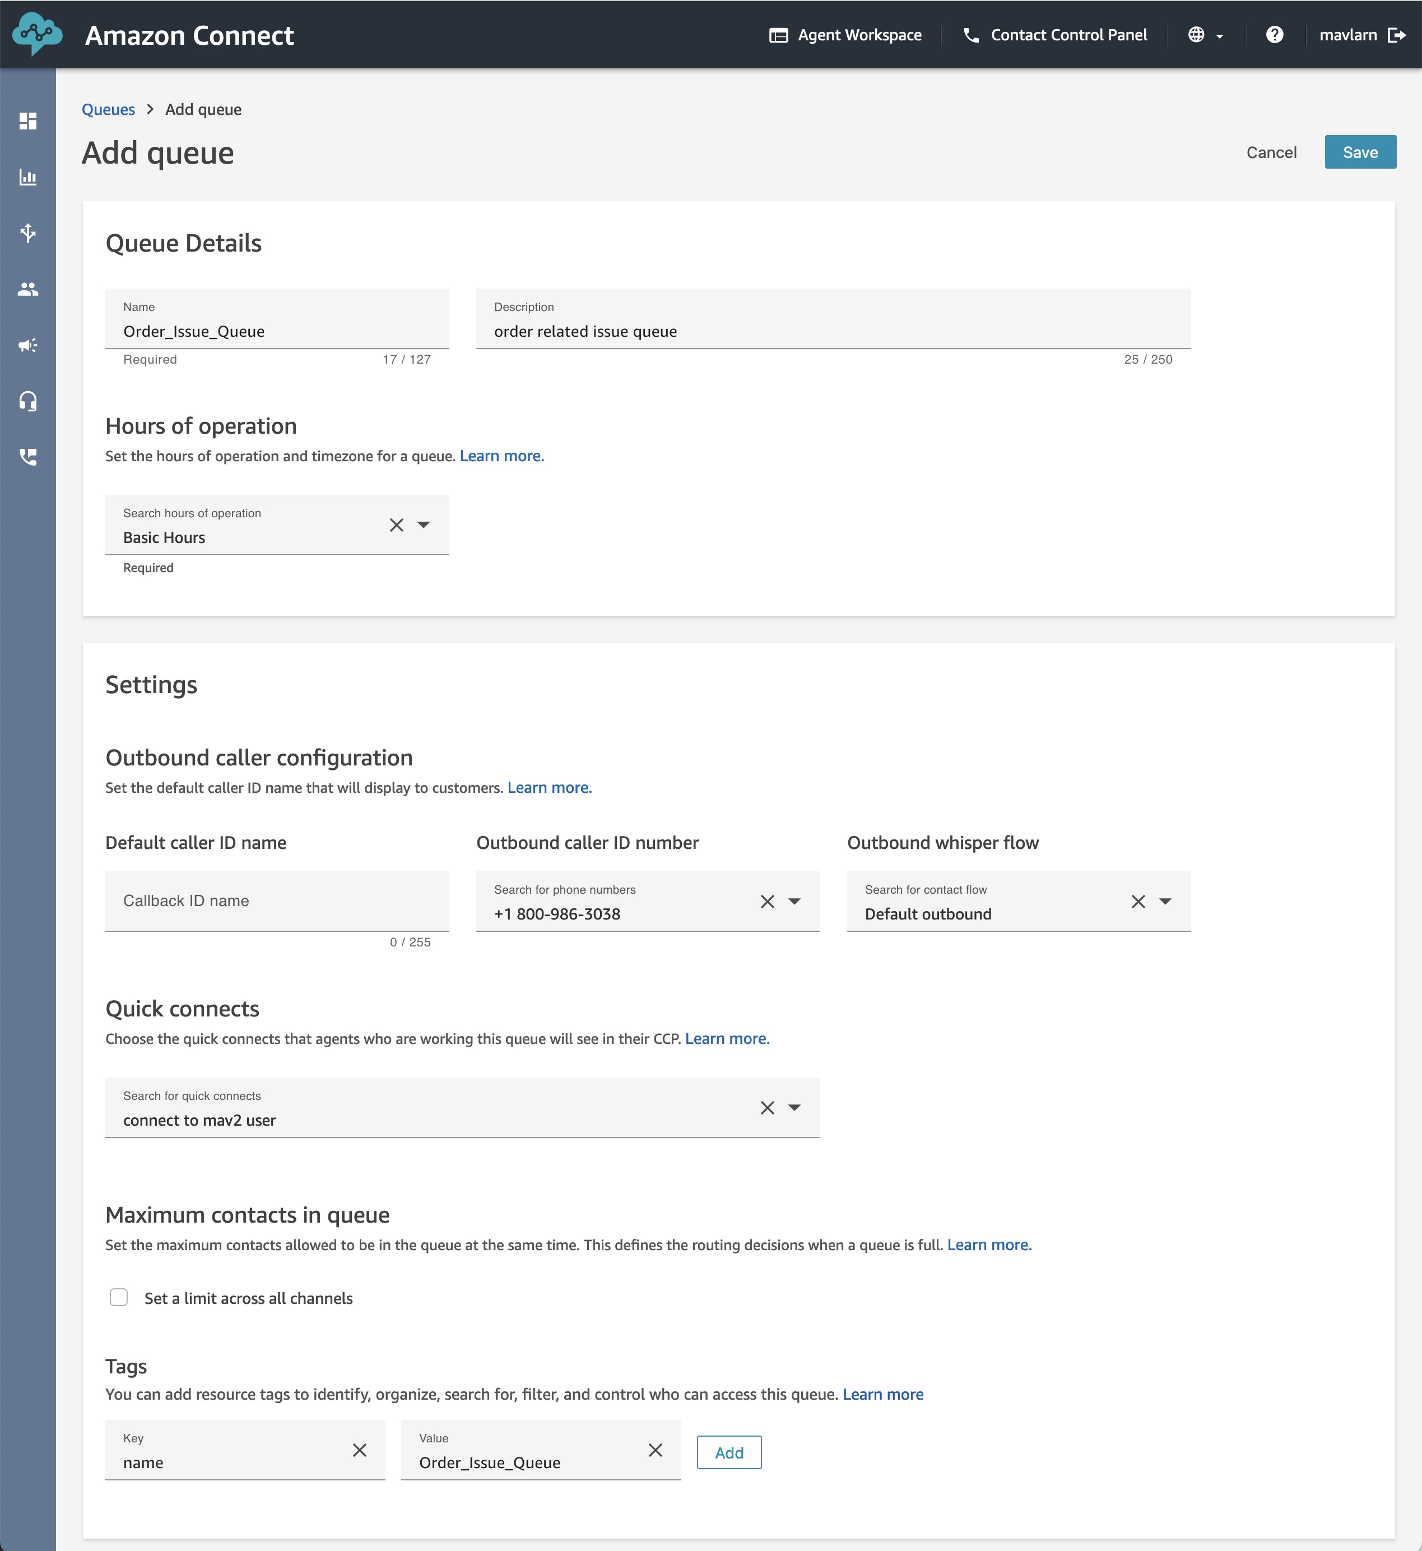Open Learn more for maximum contacts
Screen dimensions: 1422x1551
tap(989, 1245)
